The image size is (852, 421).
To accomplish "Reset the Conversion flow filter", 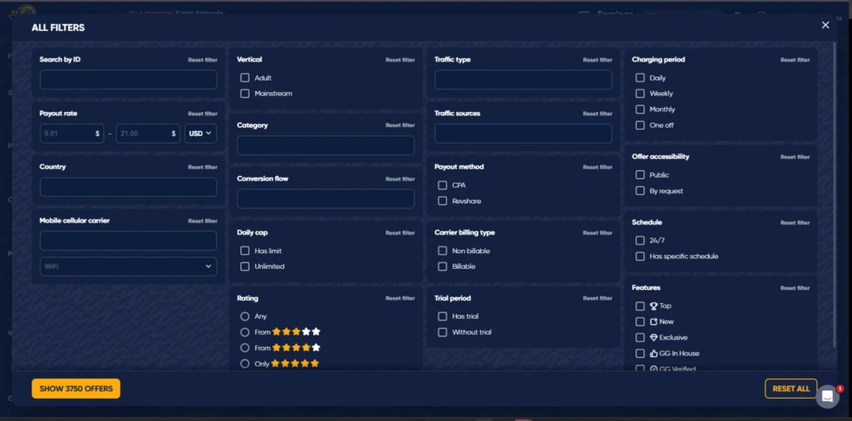I will 400,179.
